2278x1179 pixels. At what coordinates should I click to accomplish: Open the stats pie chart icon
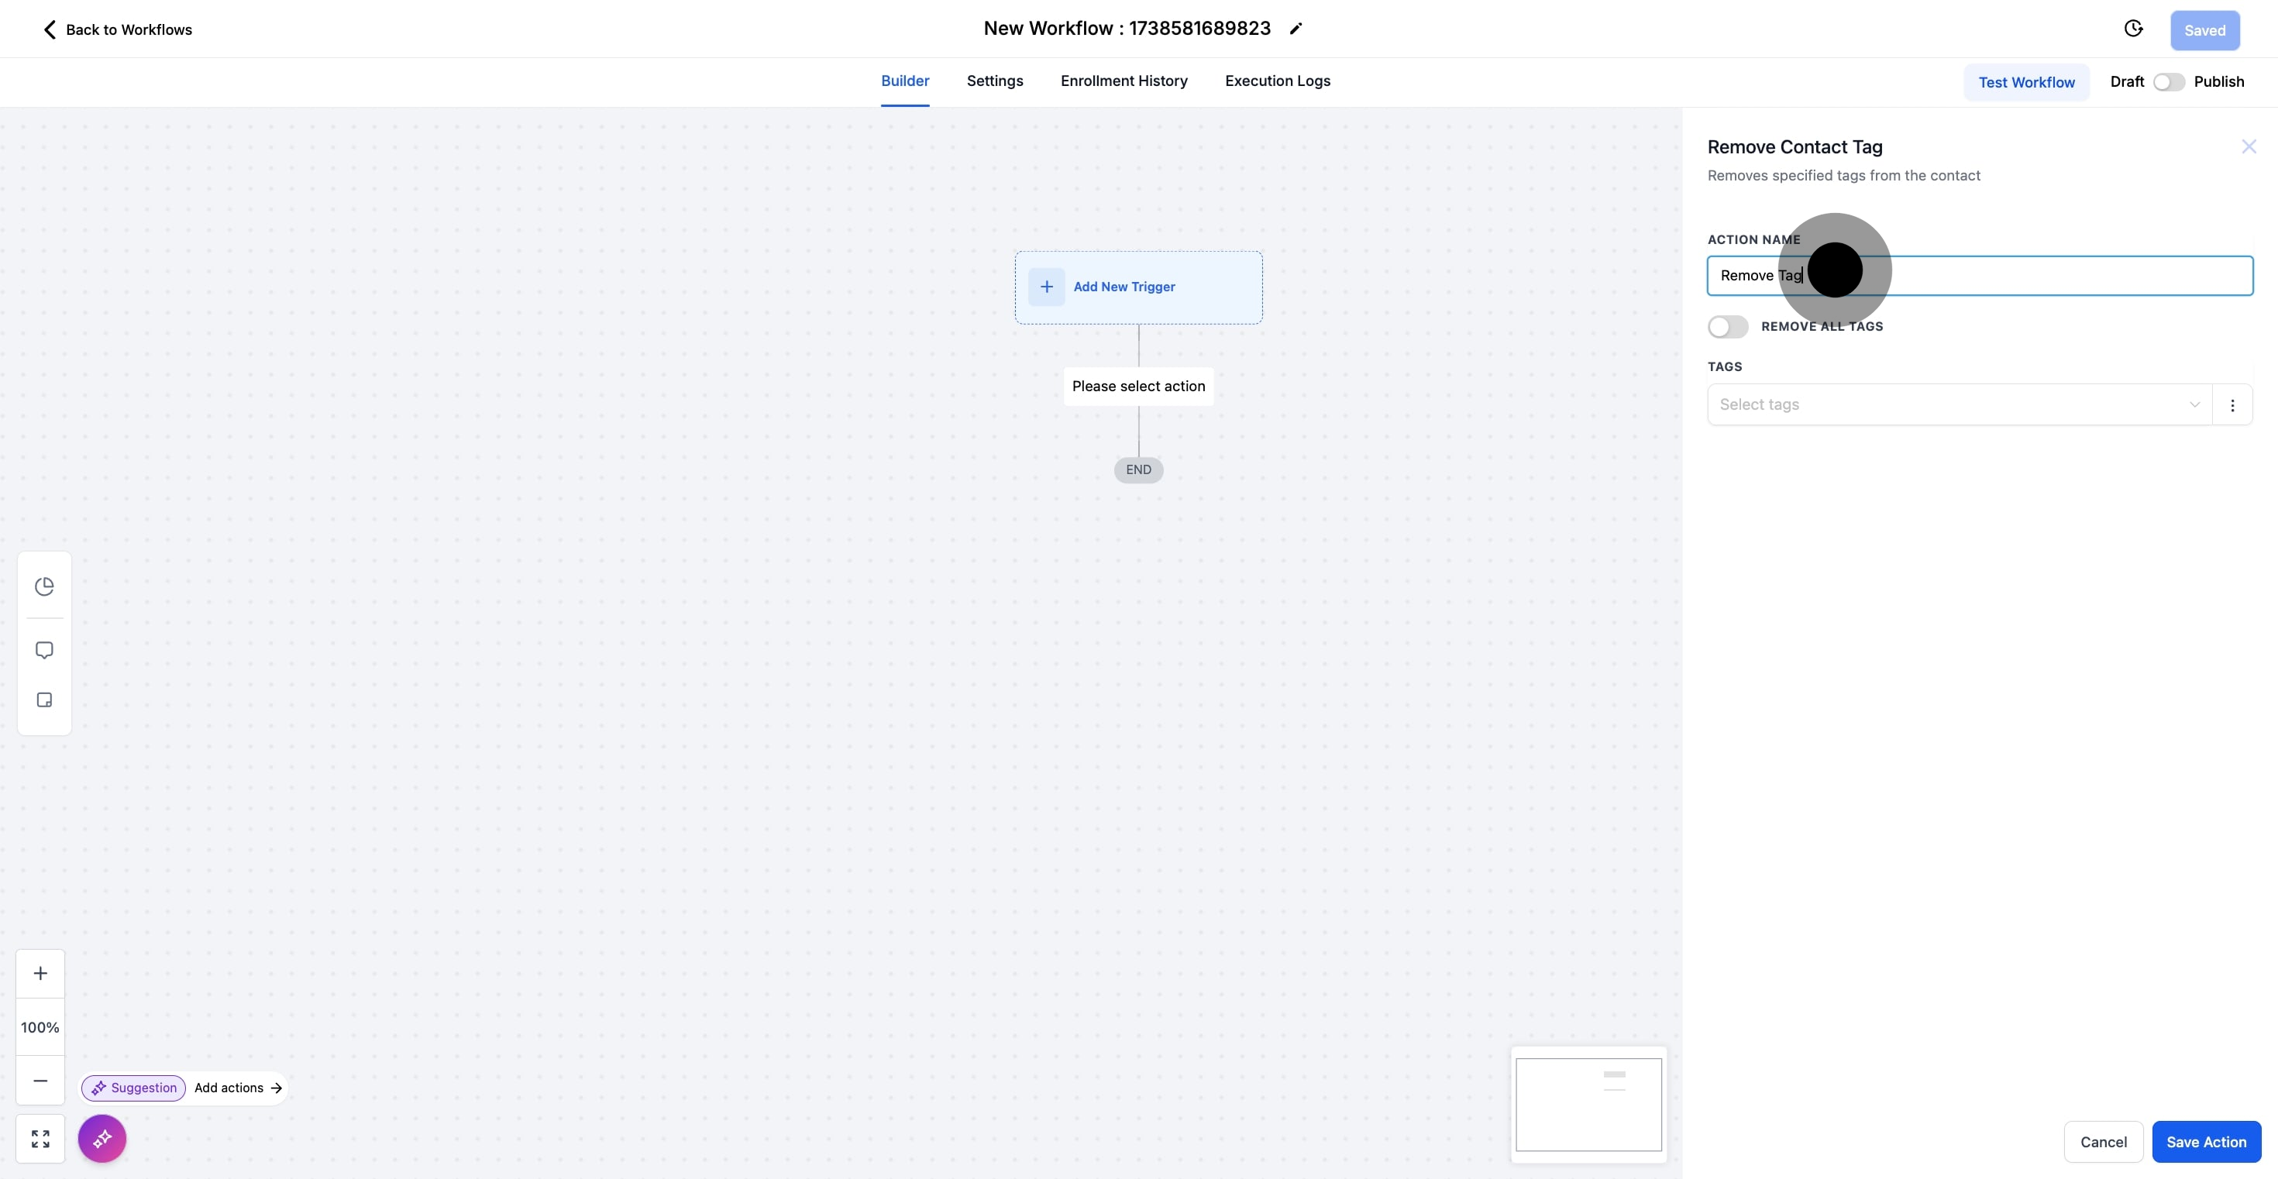pyautogui.click(x=44, y=586)
